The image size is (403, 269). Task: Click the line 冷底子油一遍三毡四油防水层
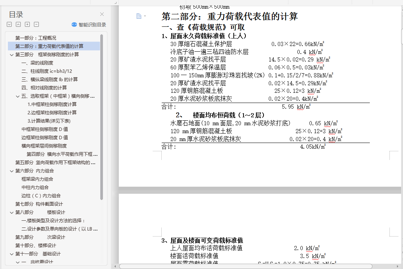pyautogui.click(x=209, y=52)
